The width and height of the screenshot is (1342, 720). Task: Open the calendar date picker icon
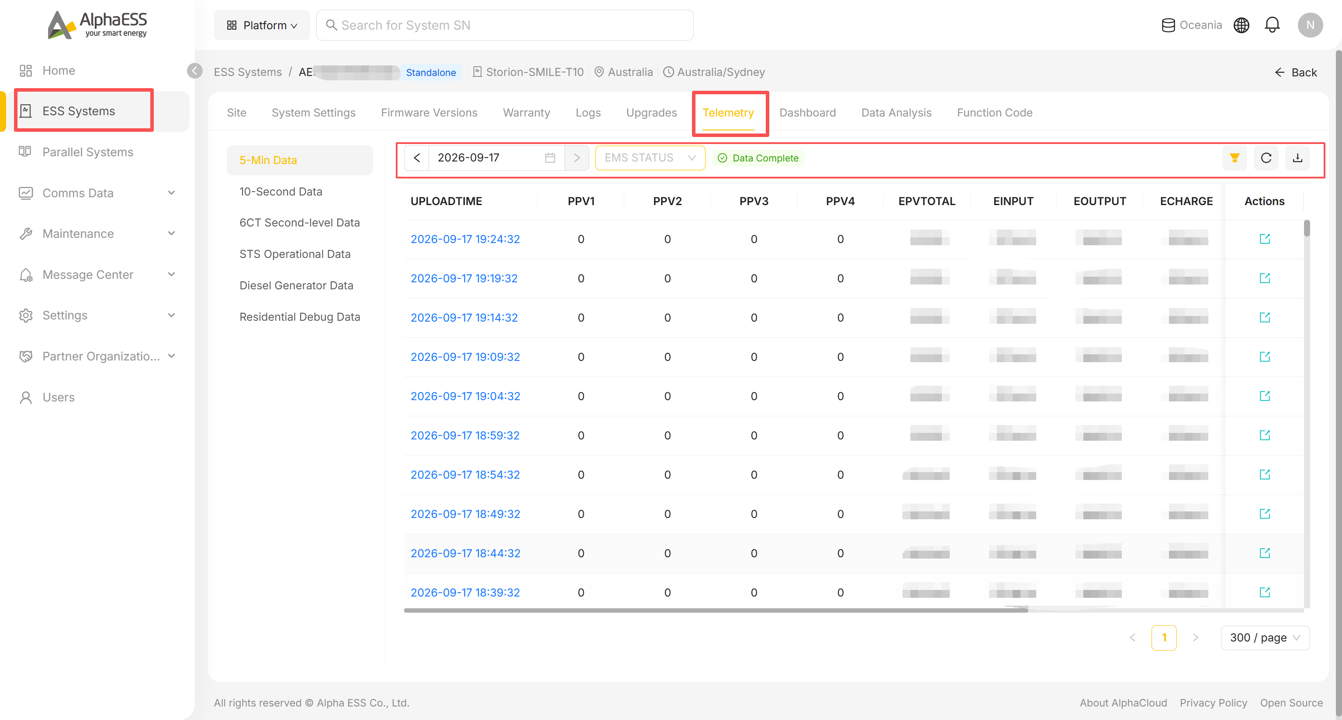point(550,158)
